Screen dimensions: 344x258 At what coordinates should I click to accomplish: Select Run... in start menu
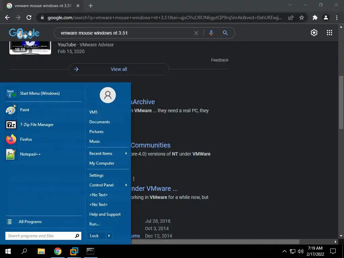click(94, 224)
